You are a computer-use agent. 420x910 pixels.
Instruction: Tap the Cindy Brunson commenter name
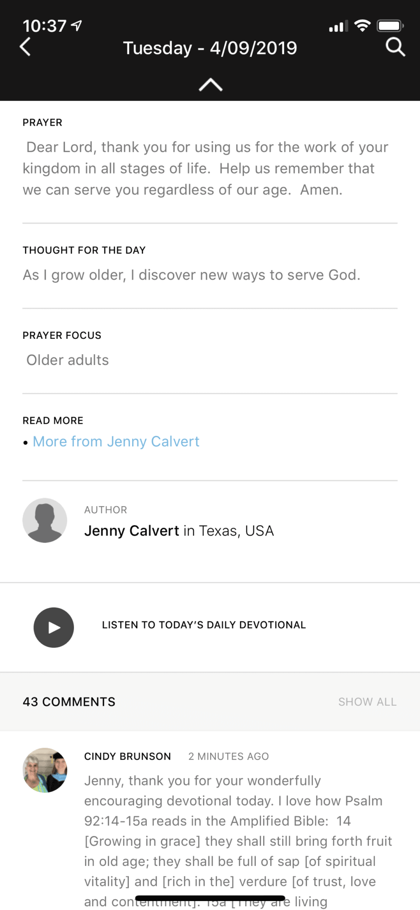127,756
